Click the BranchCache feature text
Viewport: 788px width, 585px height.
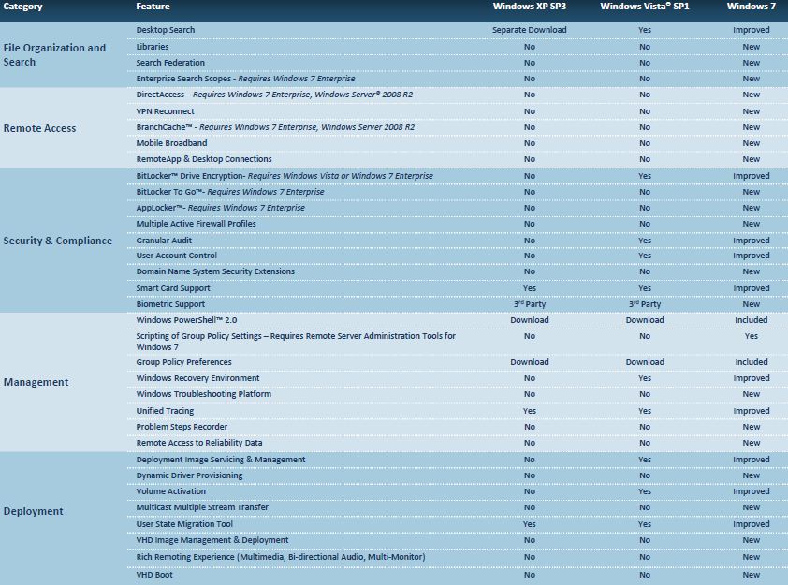point(275,127)
